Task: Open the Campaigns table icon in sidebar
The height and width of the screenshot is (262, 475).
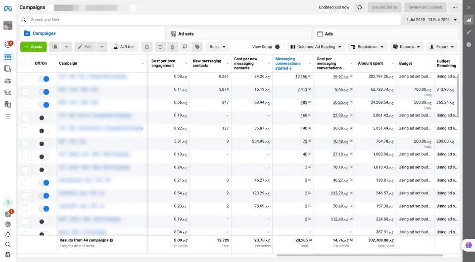Action: click(x=8, y=57)
